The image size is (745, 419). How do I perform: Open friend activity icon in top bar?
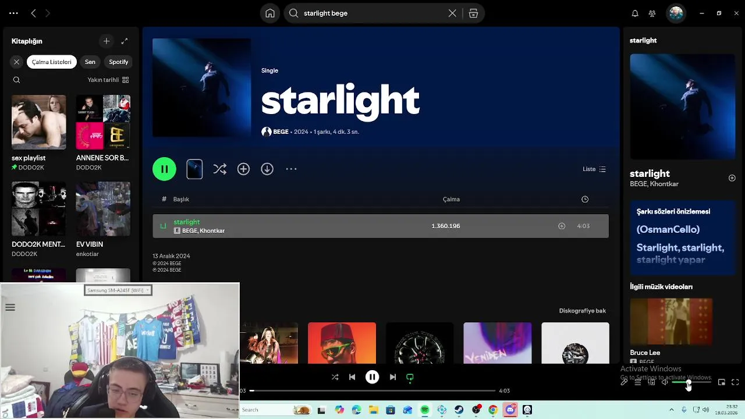tap(652, 13)
